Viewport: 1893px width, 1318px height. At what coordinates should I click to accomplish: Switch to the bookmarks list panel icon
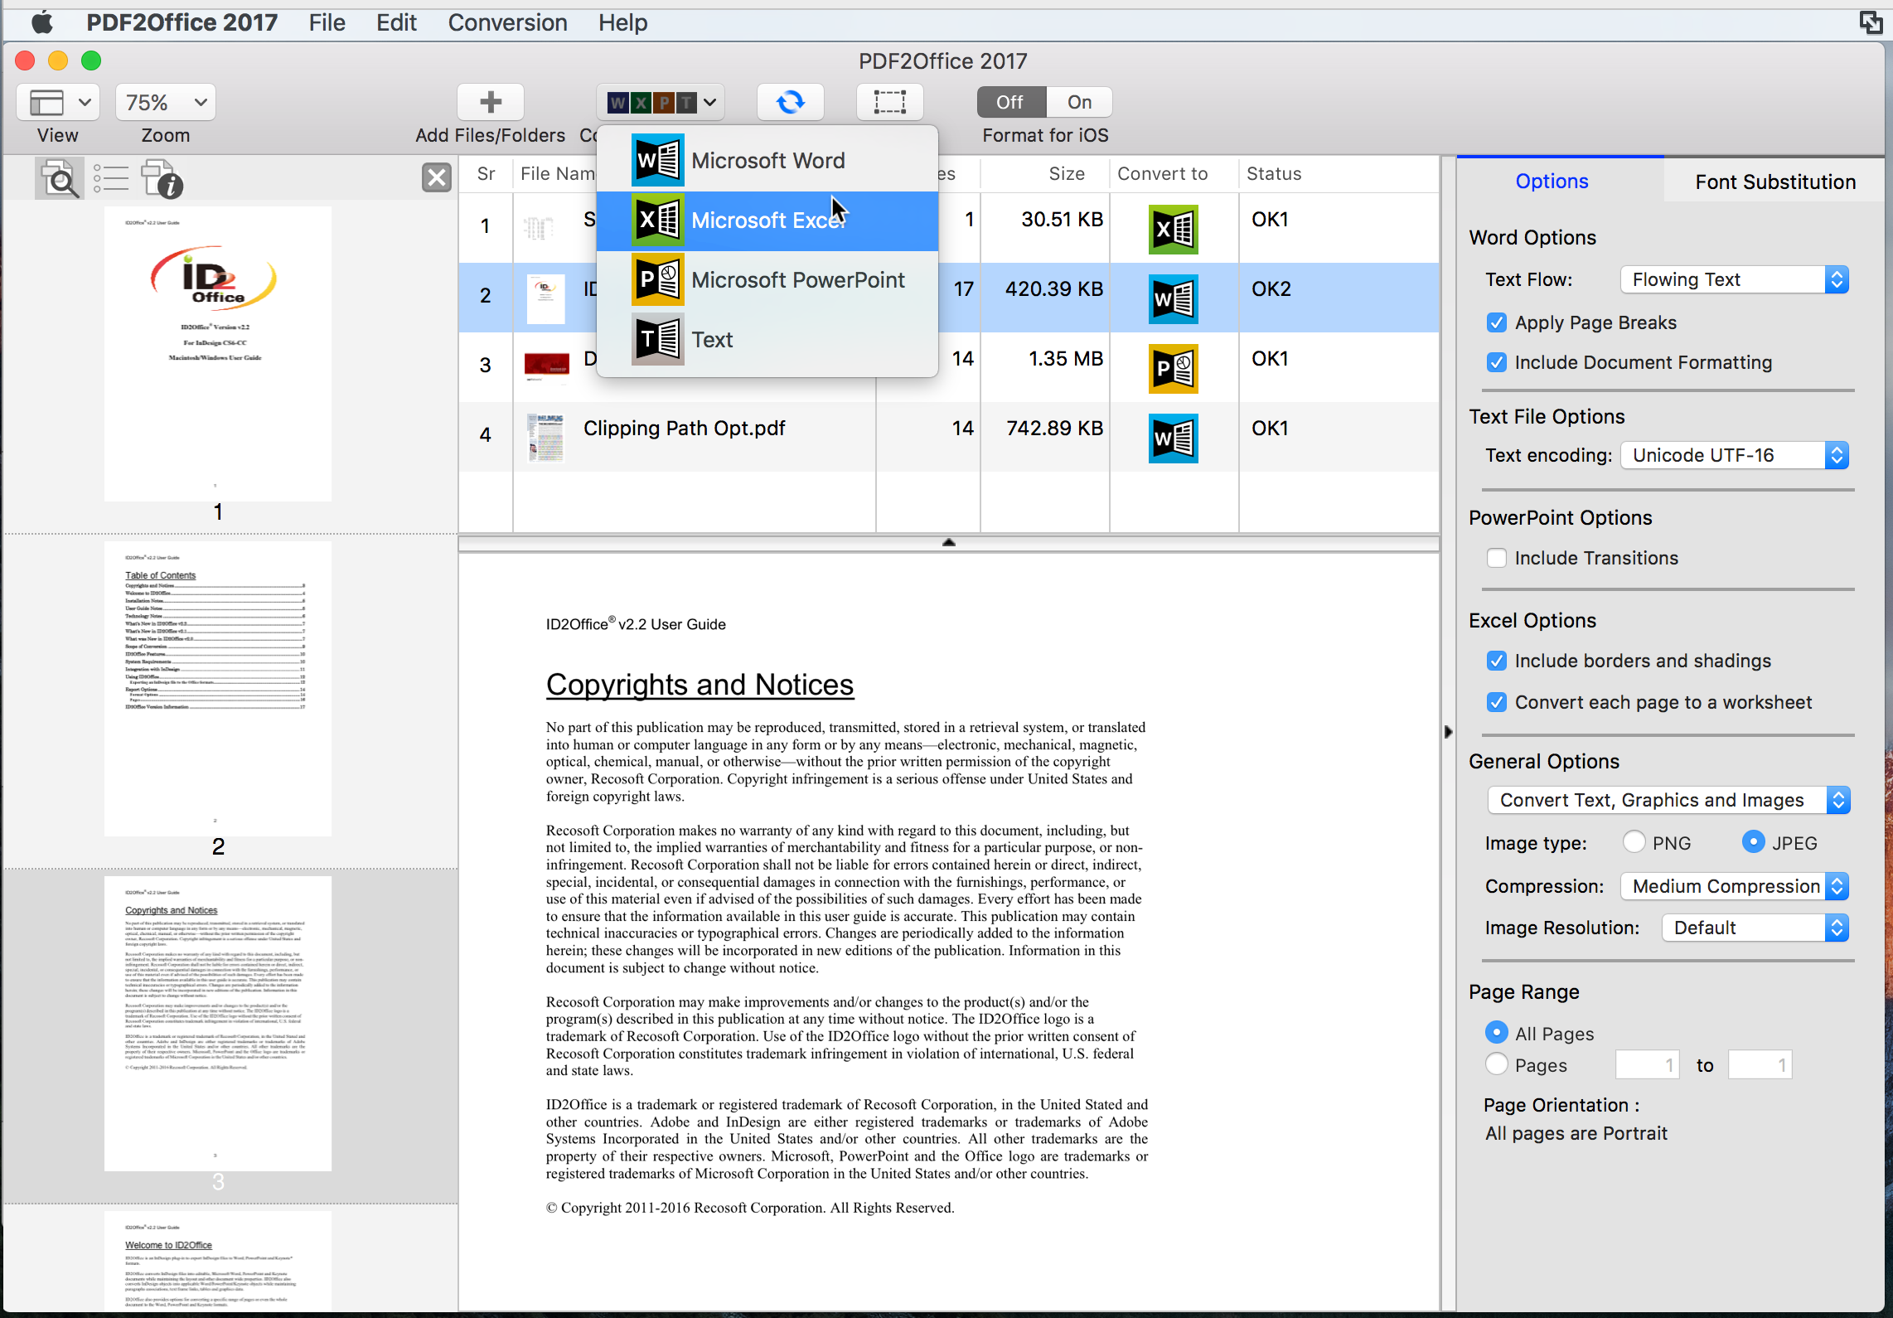pyautogui.click(x=110, y=178)
